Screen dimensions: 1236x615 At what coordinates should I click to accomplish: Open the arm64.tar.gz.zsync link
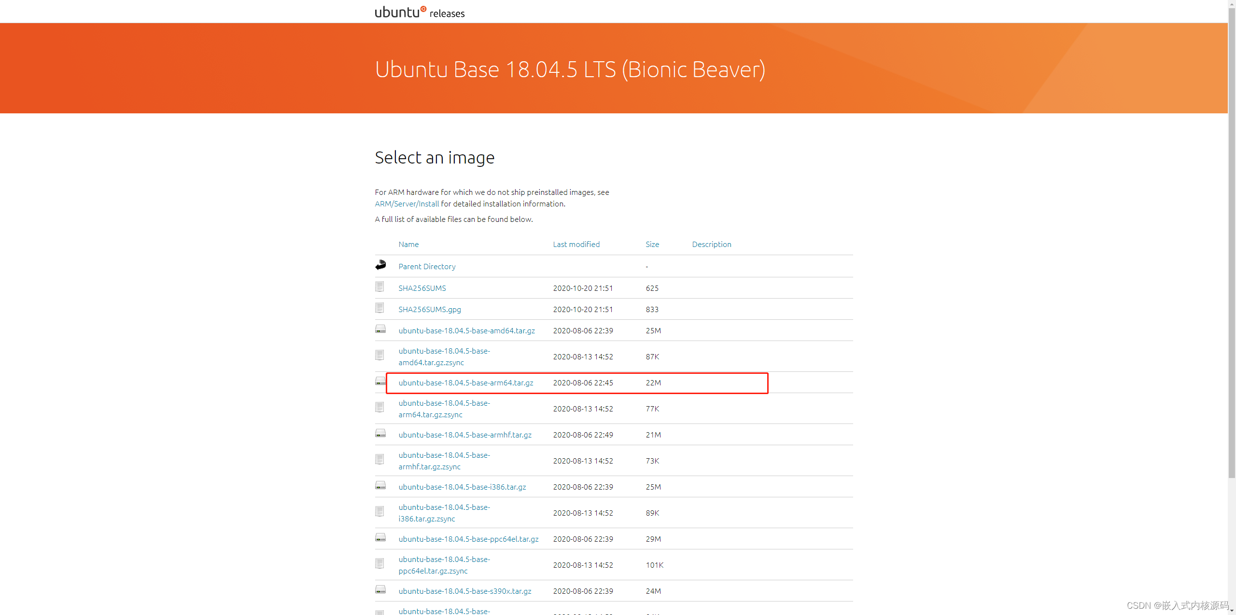444,409
